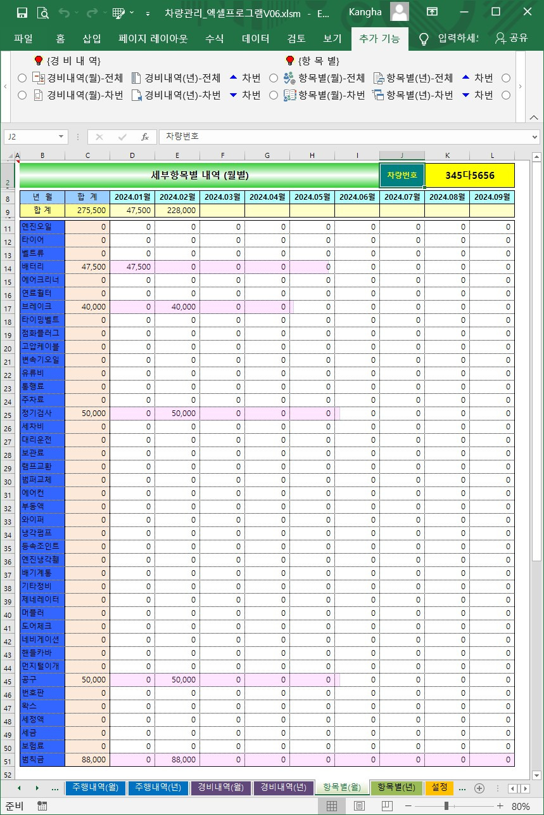
Task: Run 항목별(월)-차번 report command
Action: click(x=324, y=95)
